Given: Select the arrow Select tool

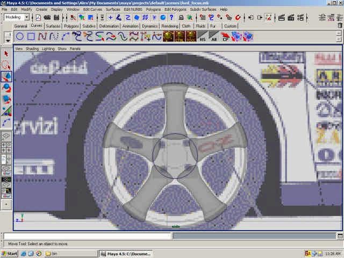Looking at the screenshot, I should 6,53.
